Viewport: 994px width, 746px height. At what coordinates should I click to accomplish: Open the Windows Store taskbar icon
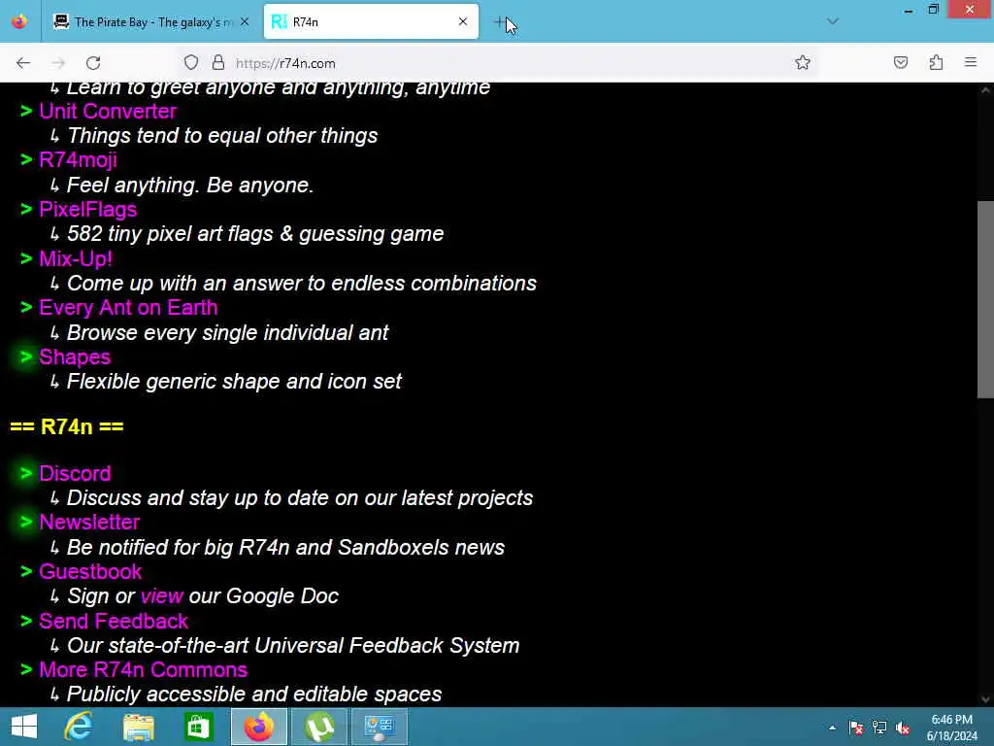pyautogui.click(x=198, y=727)
